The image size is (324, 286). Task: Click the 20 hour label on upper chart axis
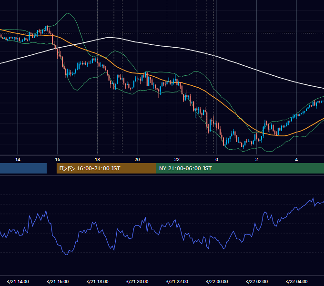tap(137, 160)
